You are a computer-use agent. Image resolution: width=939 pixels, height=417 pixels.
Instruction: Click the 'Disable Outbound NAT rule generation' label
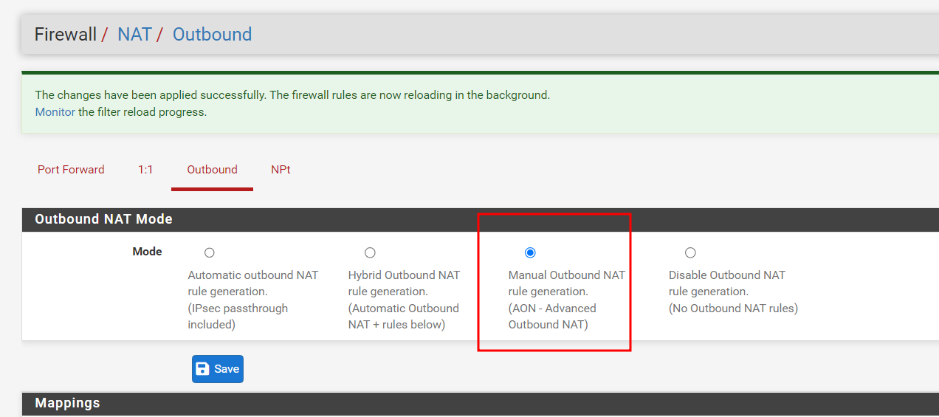pos(733,292)
